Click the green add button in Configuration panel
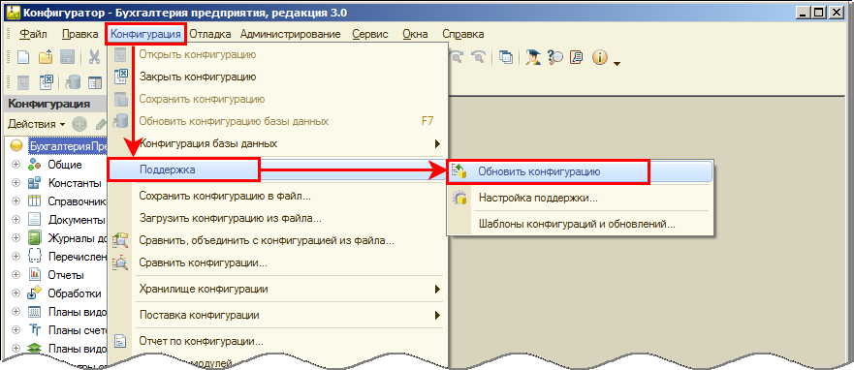Screen dimensions: 854x370 (x=79, y=124)
